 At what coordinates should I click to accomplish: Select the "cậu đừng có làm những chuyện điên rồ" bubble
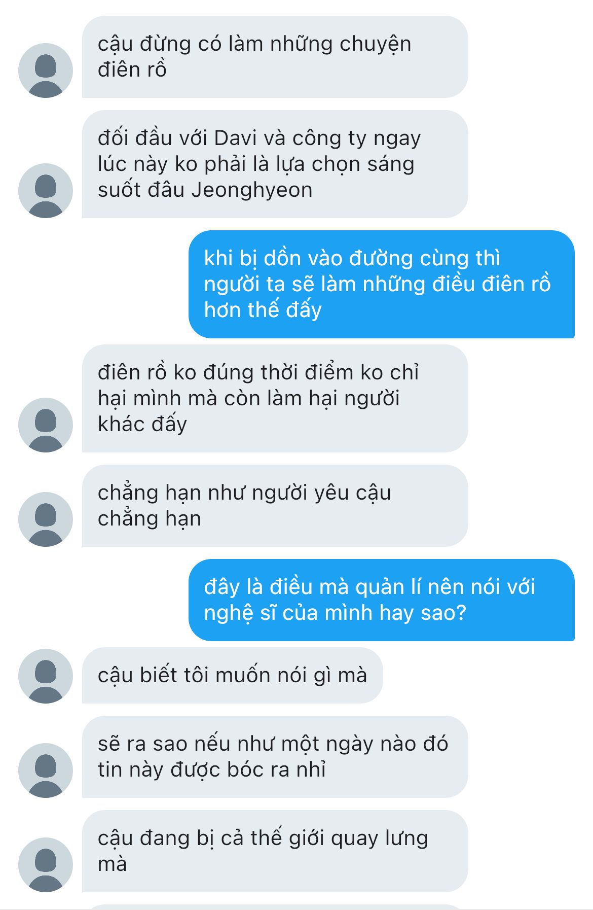274,57
